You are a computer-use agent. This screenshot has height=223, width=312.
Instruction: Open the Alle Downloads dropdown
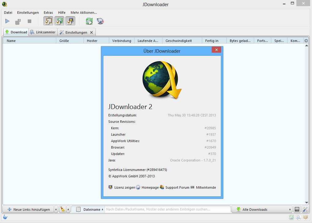click(262, 210)
